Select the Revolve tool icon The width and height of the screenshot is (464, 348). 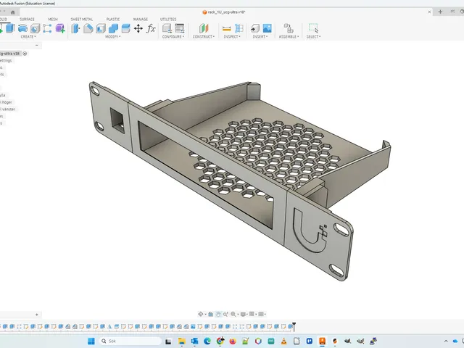pyautogui.click(x=22, y=28)
